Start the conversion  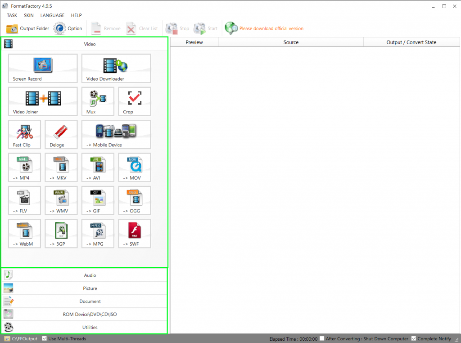point(205,28)
